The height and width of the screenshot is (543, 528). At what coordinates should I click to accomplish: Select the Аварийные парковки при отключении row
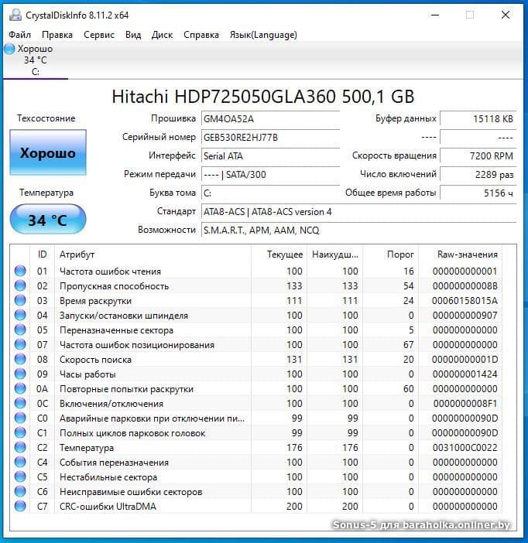[x=256, y=418]
